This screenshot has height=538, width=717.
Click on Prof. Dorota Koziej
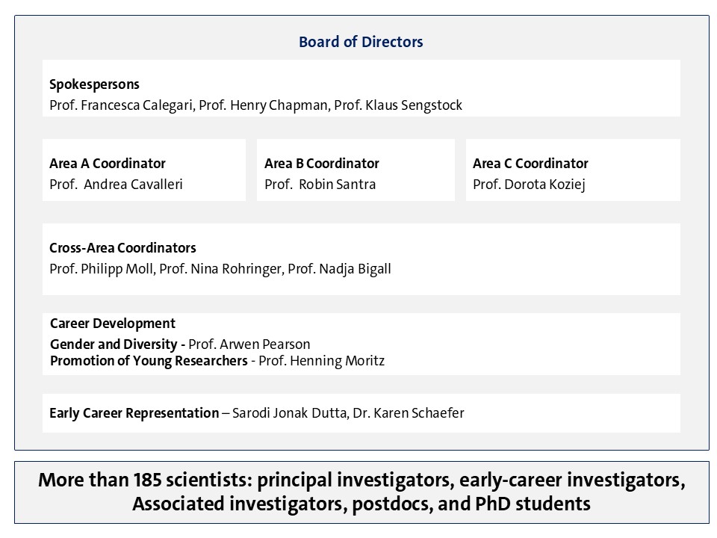529,185
